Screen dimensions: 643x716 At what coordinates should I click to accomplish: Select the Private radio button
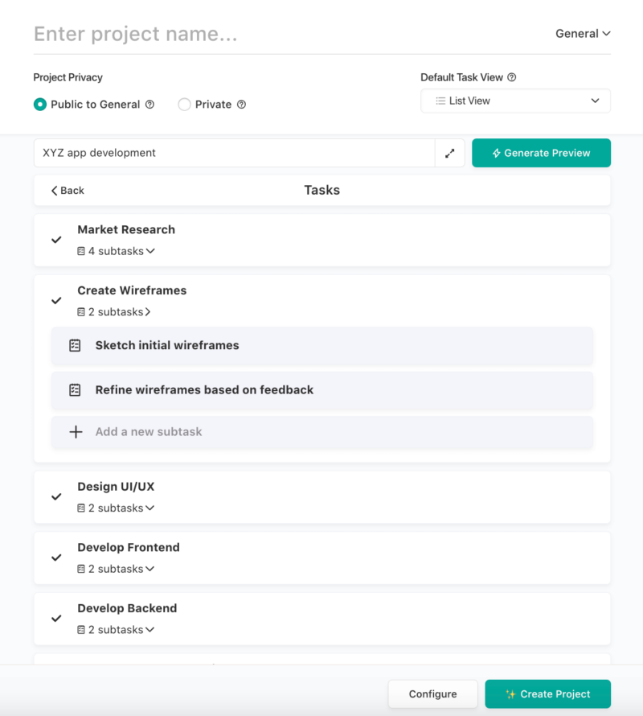(184, 104)
